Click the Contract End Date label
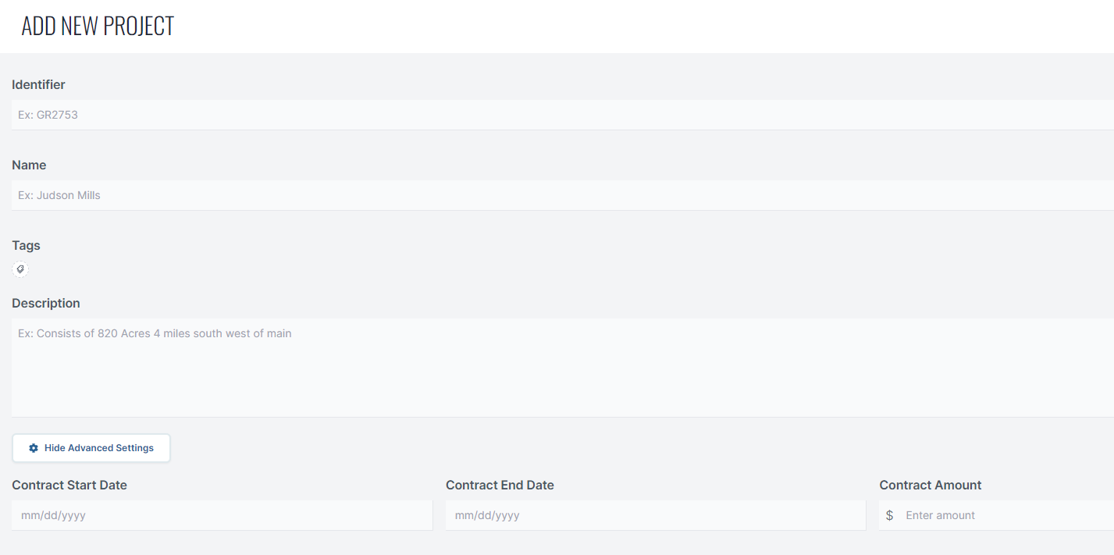1114x555 pixels. click(x=500, y=485)
